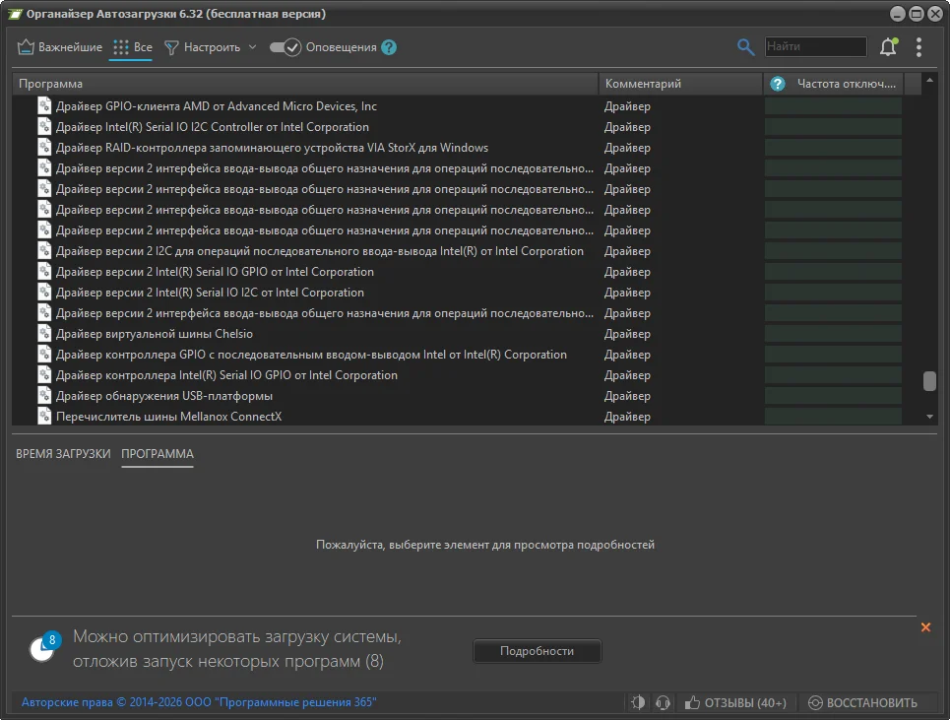Open ОТЗЫВЫ (40+) reviews
The image size is (950, 720).
tap(735, 702)
